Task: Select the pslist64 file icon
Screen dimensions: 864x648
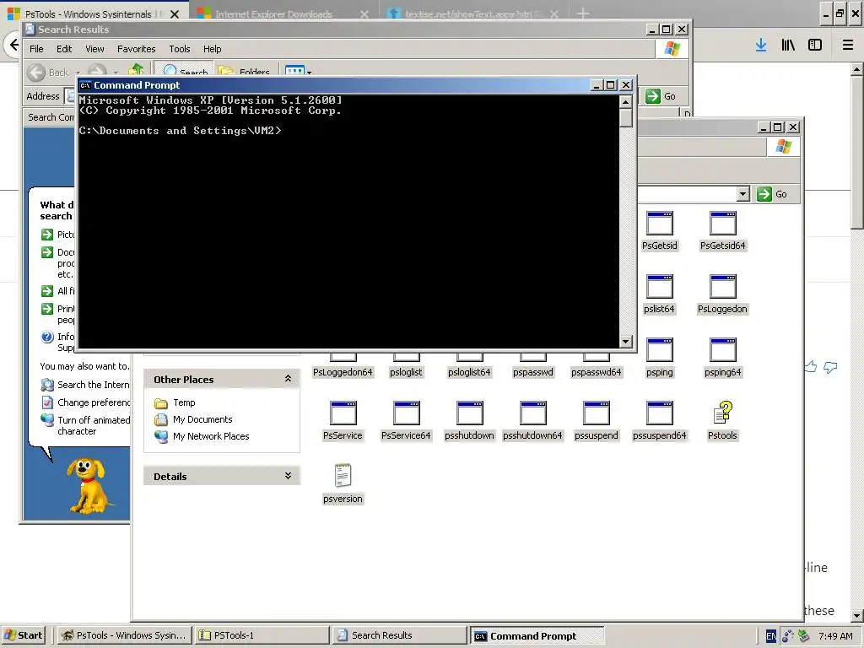Action: point(659,287)
